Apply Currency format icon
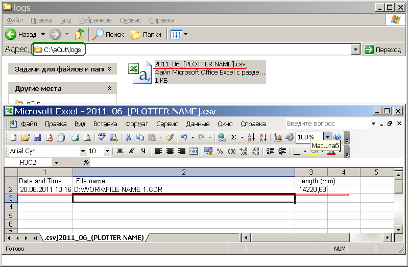This screenshot has height=267, width=408. tap(208, 151)
